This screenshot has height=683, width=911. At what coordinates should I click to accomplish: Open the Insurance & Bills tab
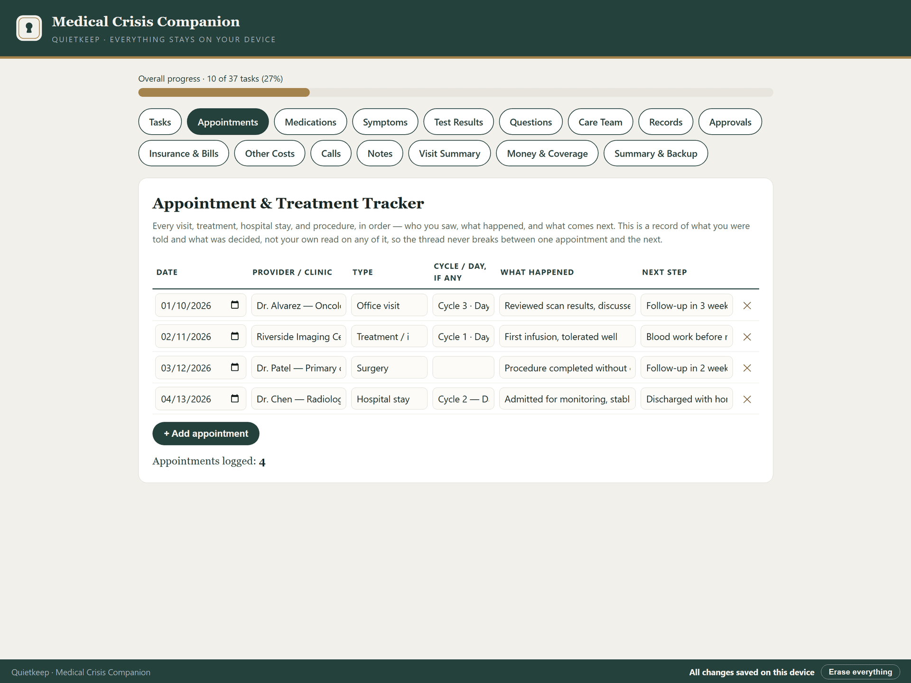click(x=184, y=153)
